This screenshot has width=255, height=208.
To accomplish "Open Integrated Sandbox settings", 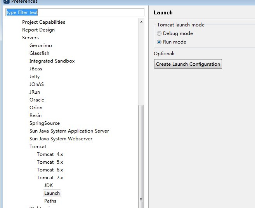I will (52, 61).
